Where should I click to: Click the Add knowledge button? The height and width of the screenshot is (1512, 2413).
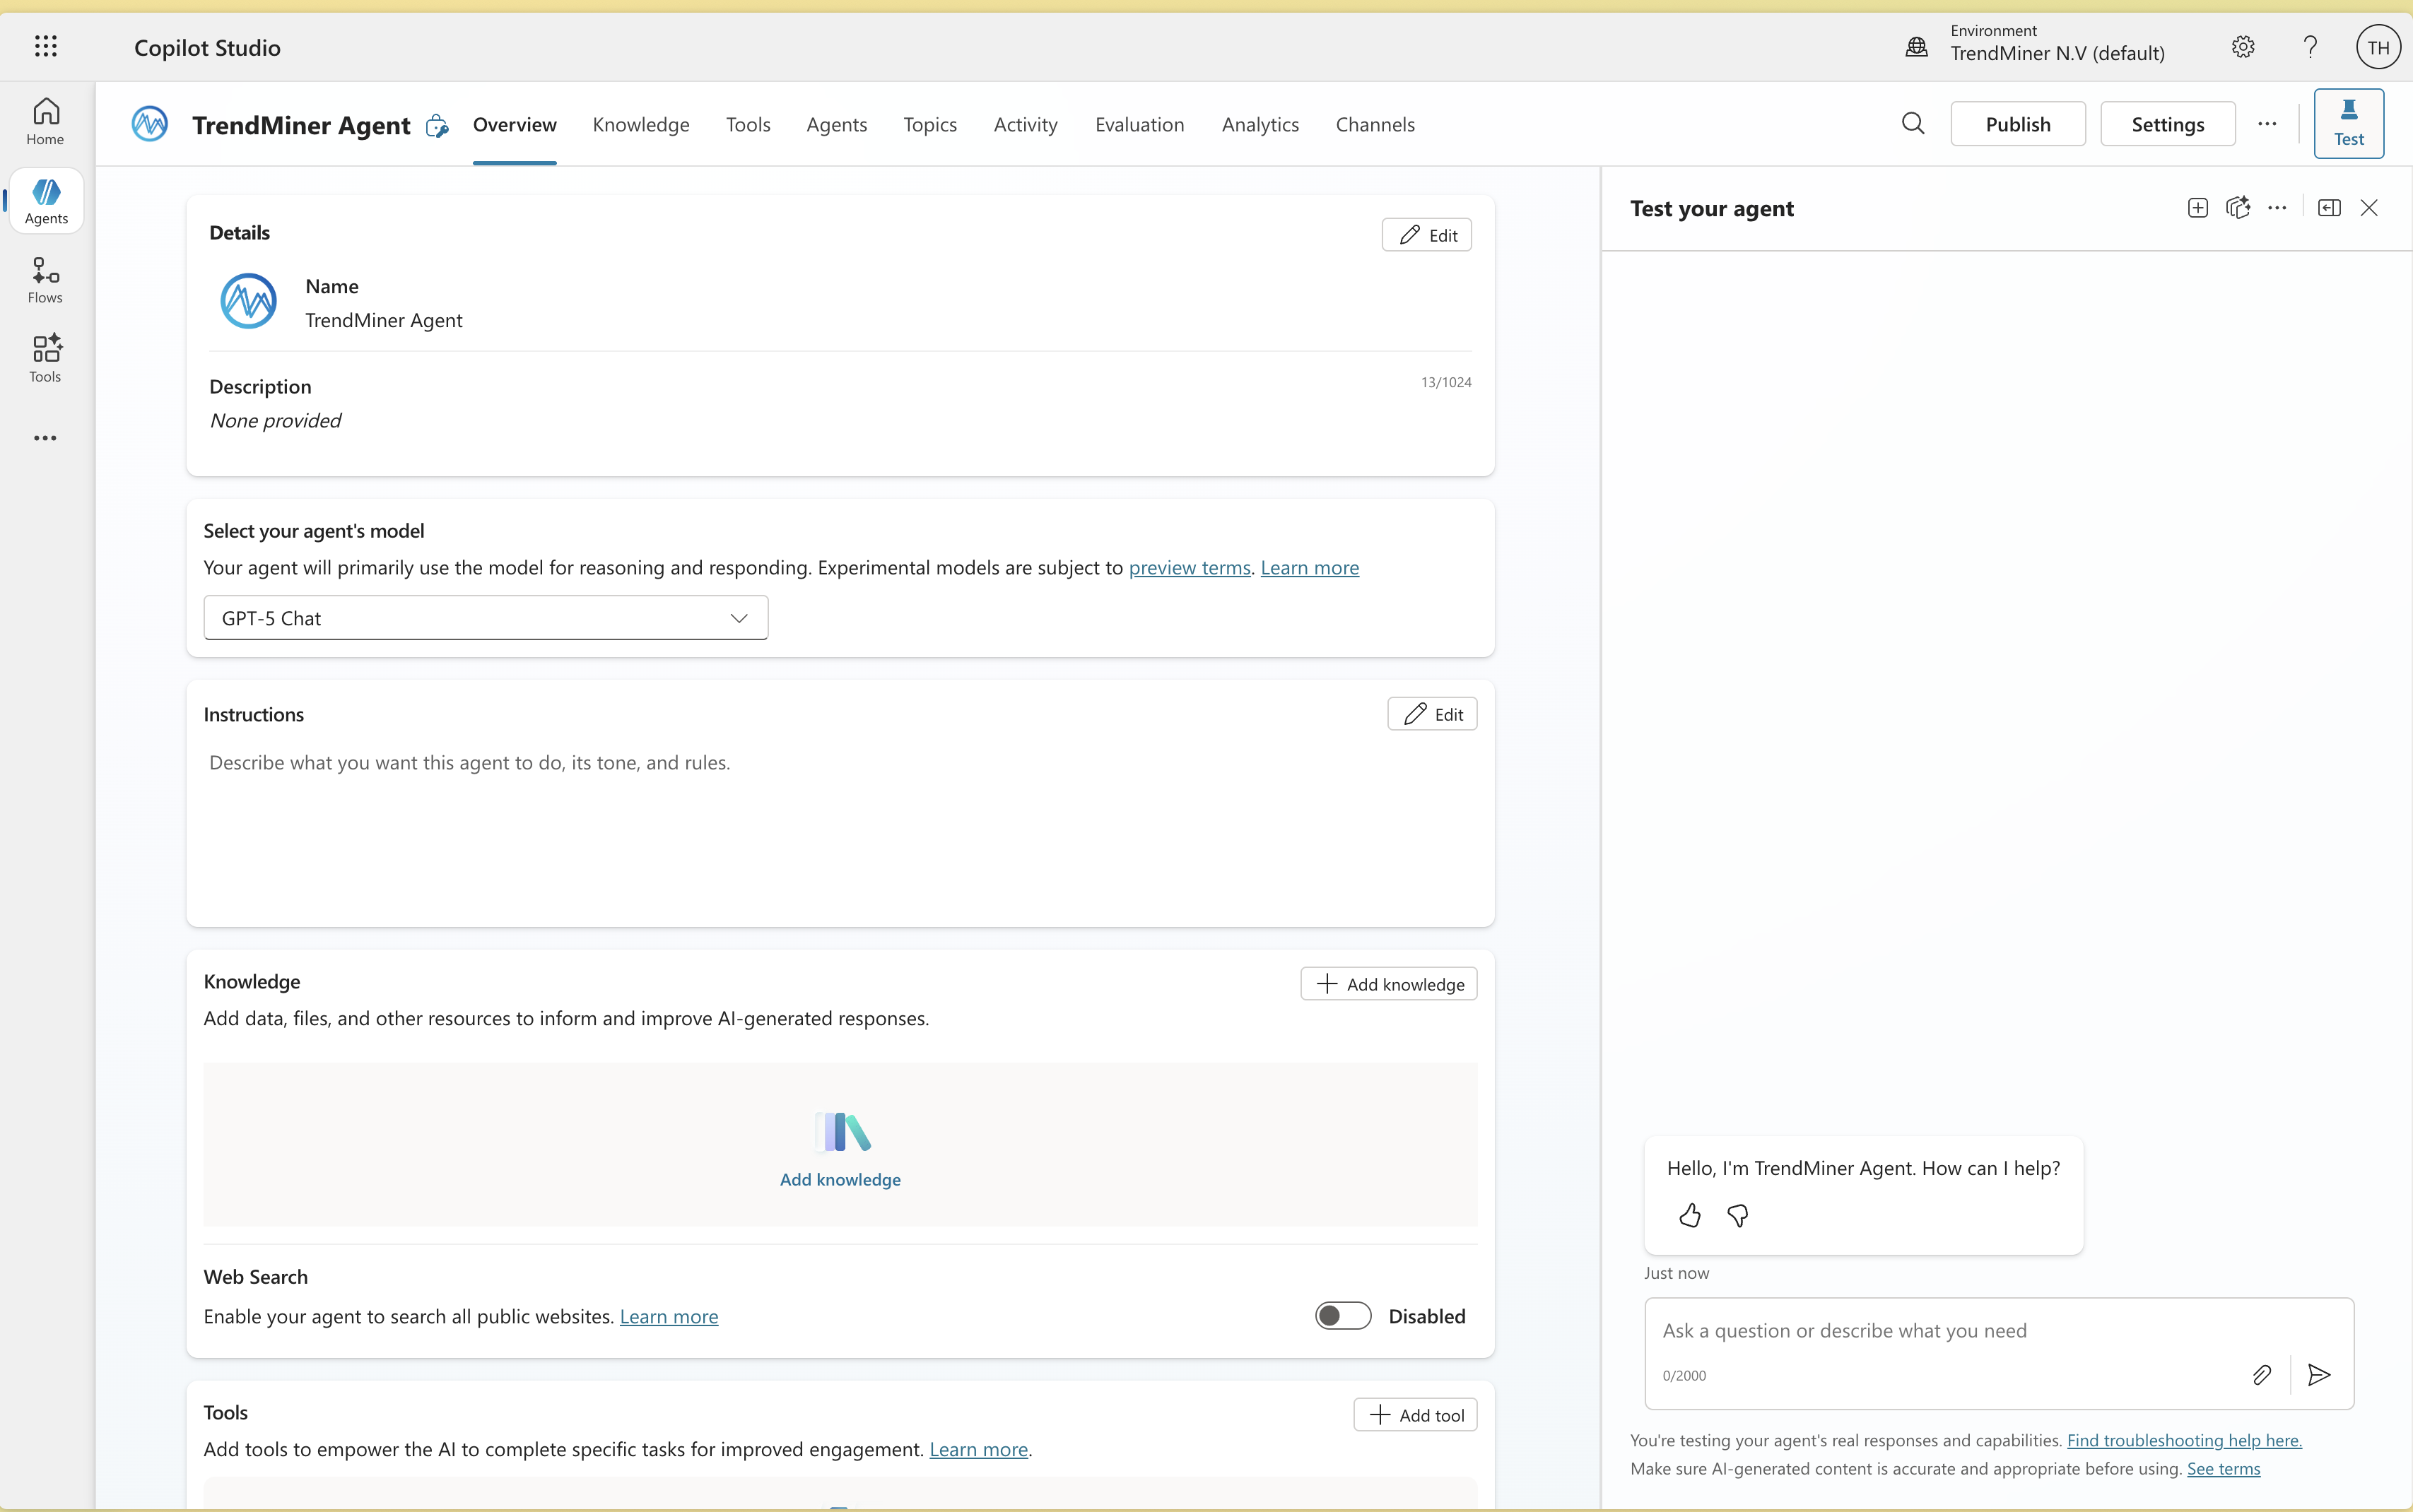[x=1389, y=984]
